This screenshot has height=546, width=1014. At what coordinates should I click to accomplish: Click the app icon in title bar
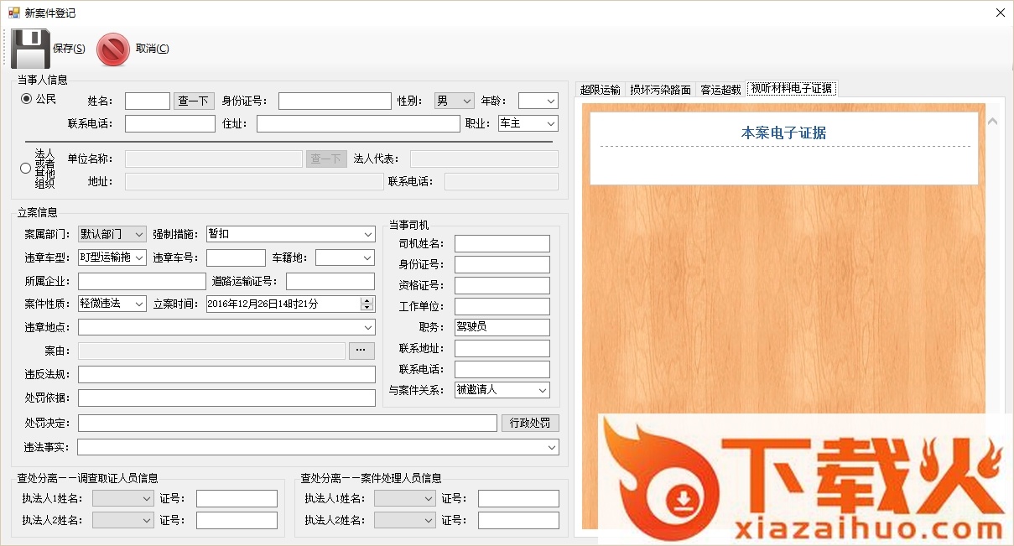[x=13, y=13]
